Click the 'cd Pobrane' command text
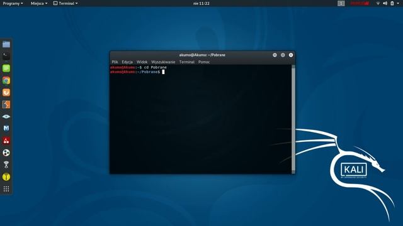Viewport: 403px width, 226px height. (x=156, y=67)
